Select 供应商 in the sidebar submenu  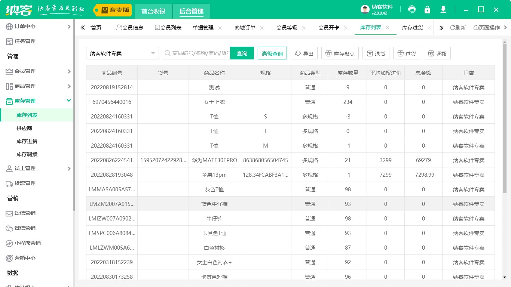pyautogui.click(x=24, y=128)
